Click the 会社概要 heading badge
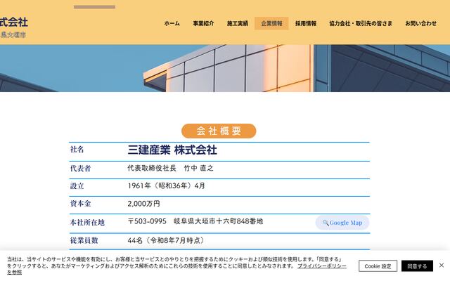The width and height of the screenshot is (450, 281). click(x=219, y=131)
